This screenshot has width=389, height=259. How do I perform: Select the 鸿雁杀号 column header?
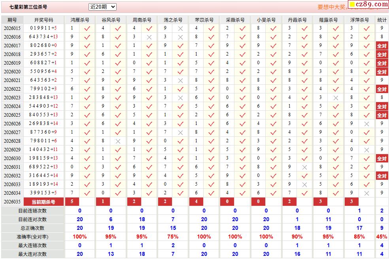(x=79, y=20)
